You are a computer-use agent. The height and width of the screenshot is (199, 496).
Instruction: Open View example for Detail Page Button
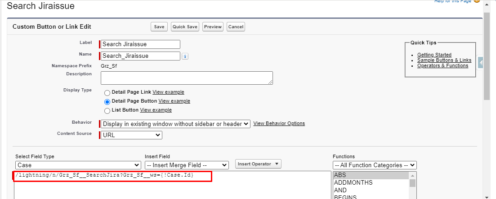point(174,101)
